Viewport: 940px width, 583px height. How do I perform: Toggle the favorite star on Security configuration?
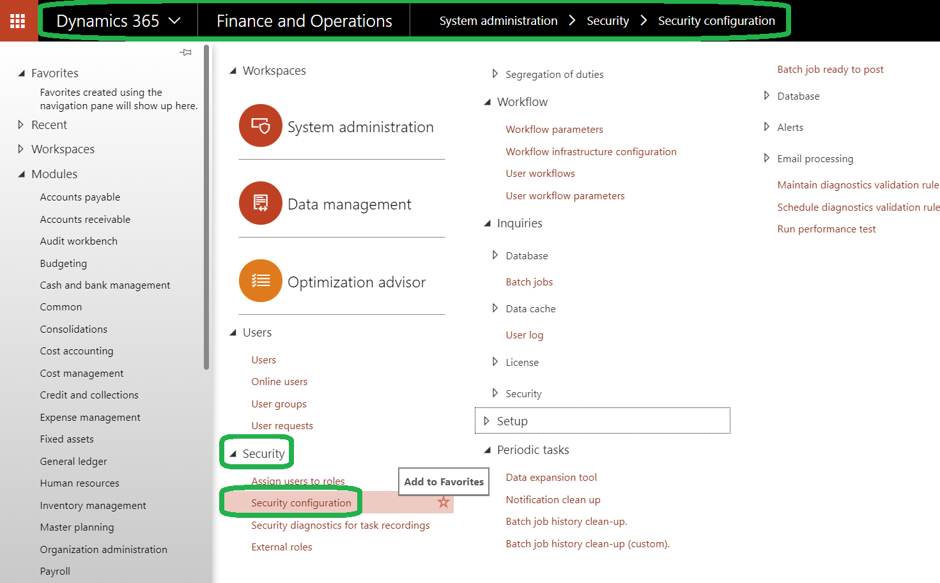(x=443, y=503)
